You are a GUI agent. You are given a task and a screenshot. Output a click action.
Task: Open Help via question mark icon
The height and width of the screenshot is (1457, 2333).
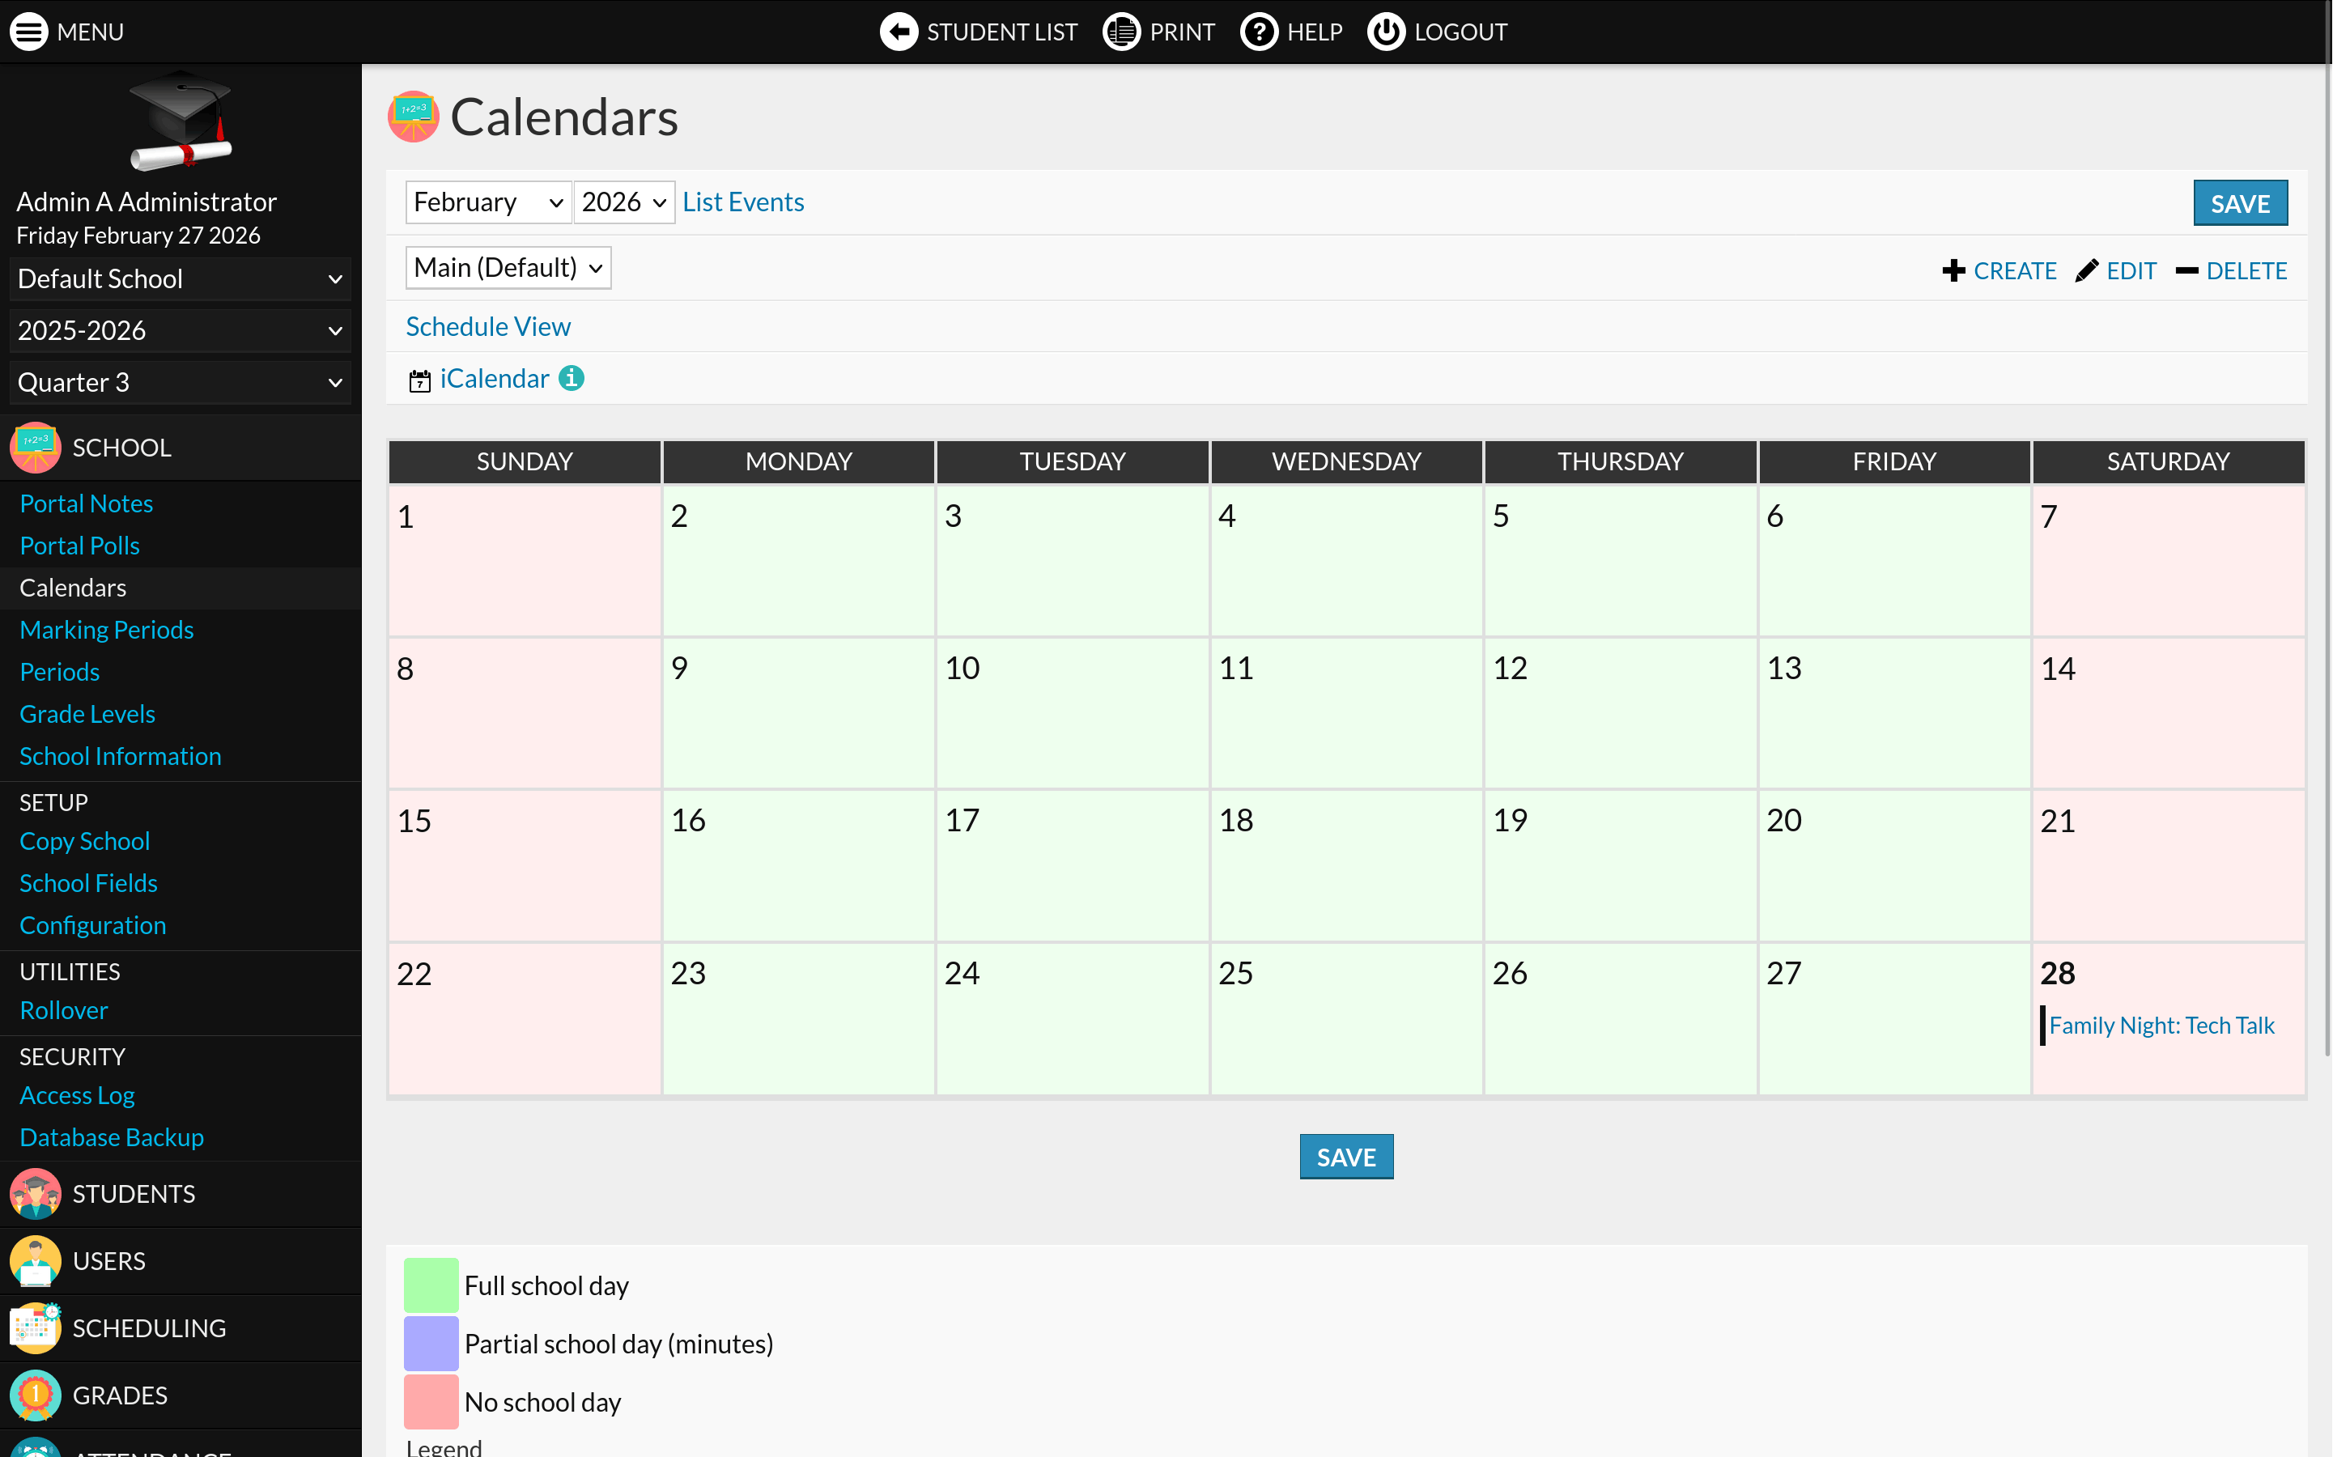(1259, 32)
